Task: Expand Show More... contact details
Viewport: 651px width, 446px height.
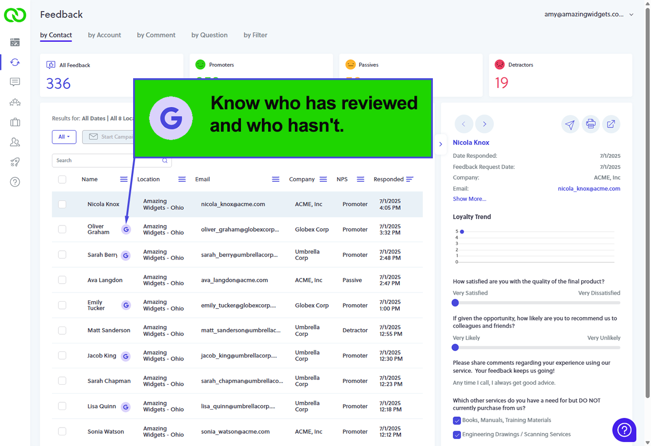Action: point(469,199)
